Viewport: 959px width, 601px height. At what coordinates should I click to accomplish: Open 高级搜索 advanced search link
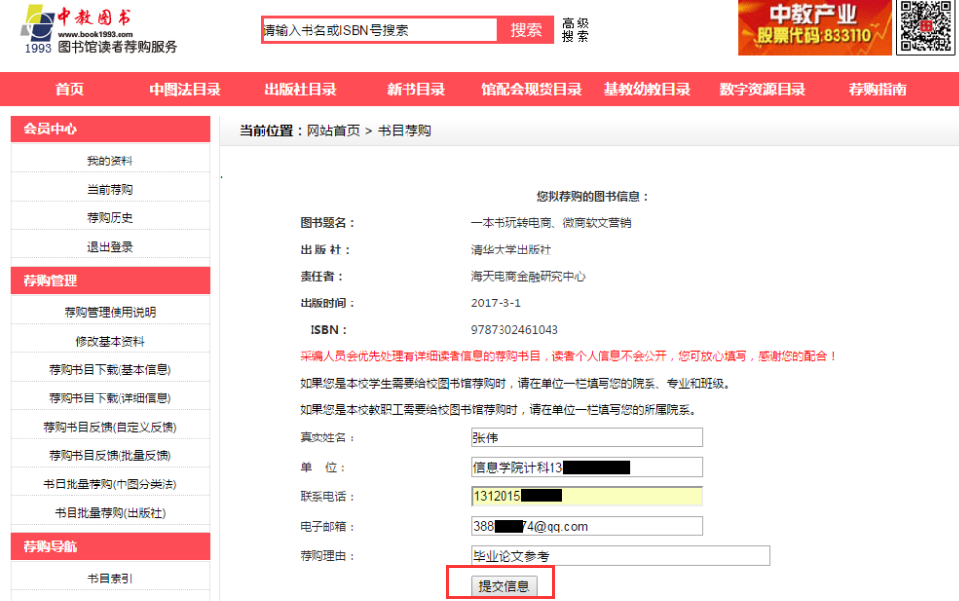575,29
